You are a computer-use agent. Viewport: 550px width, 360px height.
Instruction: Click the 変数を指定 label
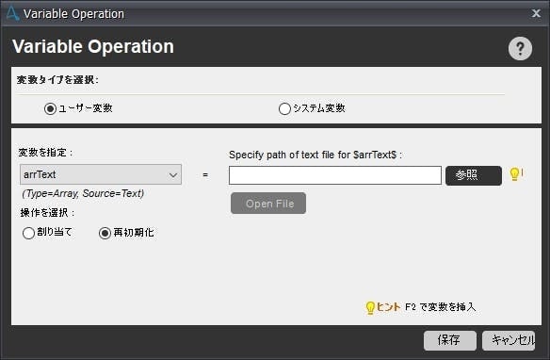(x=45, y=153)
